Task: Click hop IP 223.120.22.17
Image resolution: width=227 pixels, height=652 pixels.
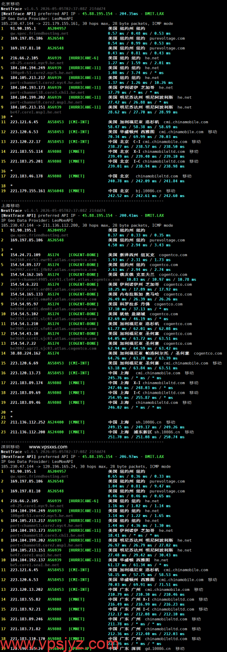Action: click(x=25, y=142)
